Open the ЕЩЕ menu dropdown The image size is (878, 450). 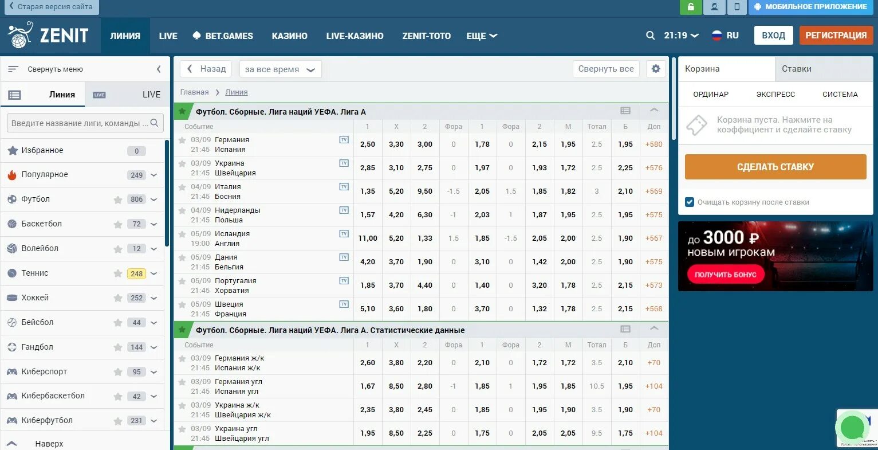pos(482,36)
